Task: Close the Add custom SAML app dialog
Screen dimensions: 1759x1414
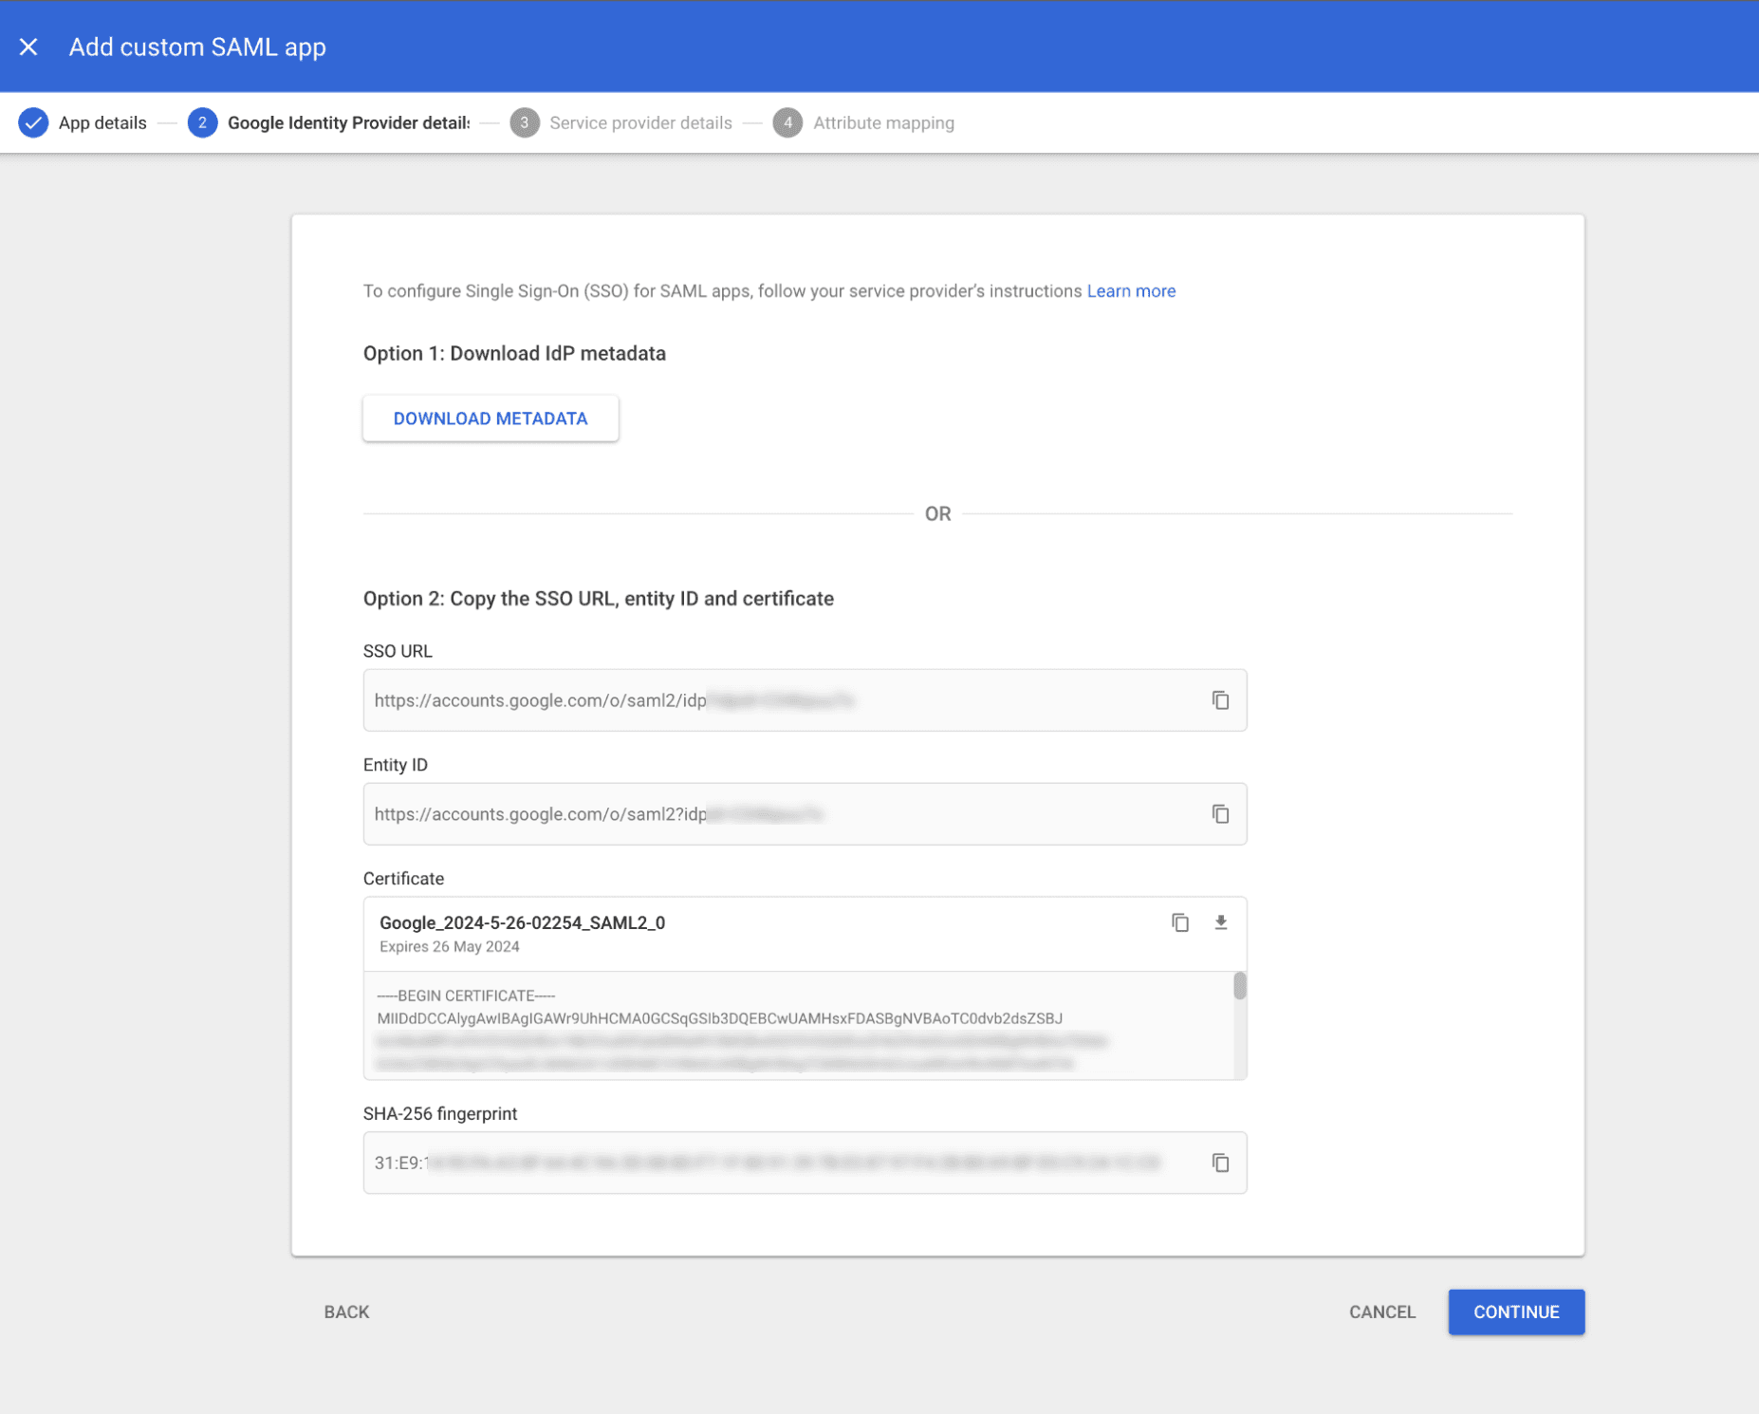Action: click(28, 47)
